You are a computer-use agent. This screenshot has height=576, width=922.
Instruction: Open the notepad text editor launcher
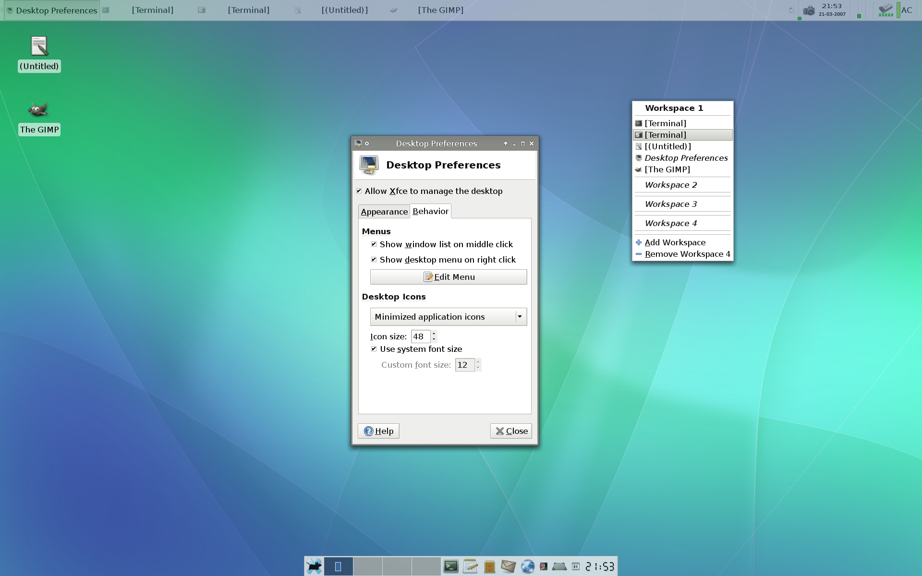[x=470, y=566]
